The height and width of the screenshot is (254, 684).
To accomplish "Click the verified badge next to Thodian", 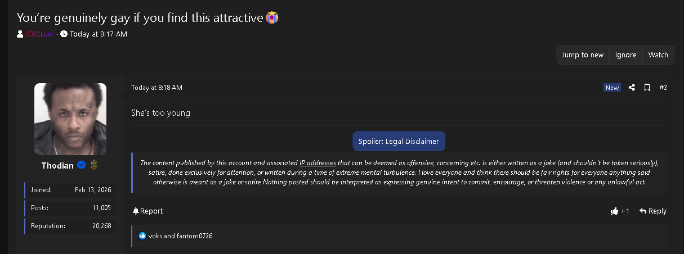I will [82, 165].
